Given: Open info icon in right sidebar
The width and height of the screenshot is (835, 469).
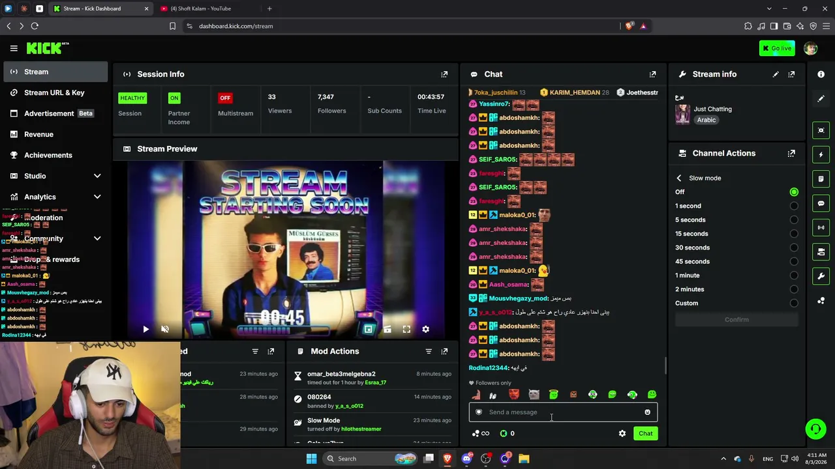Looking at the screenshot, I should [x=821, y=74].
